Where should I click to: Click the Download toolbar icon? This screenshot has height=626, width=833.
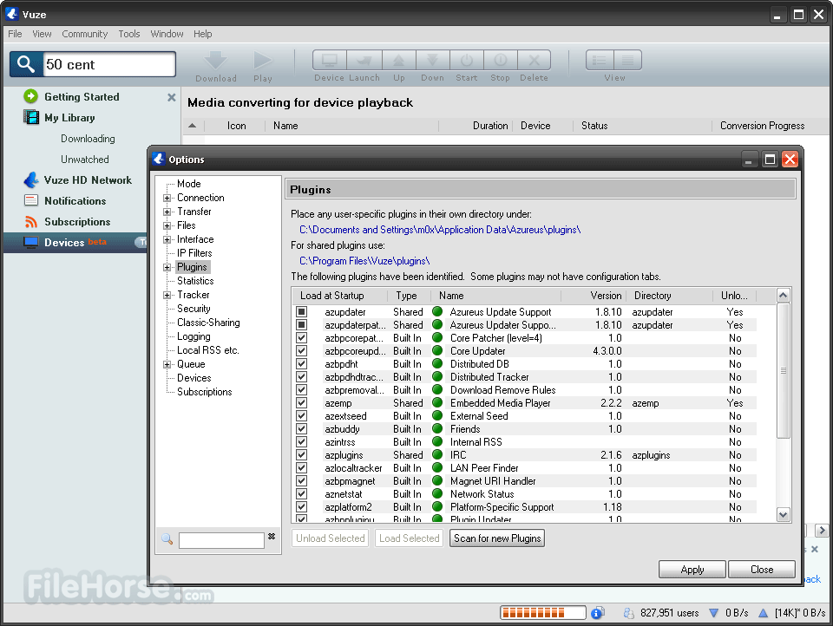click(216, 62)
